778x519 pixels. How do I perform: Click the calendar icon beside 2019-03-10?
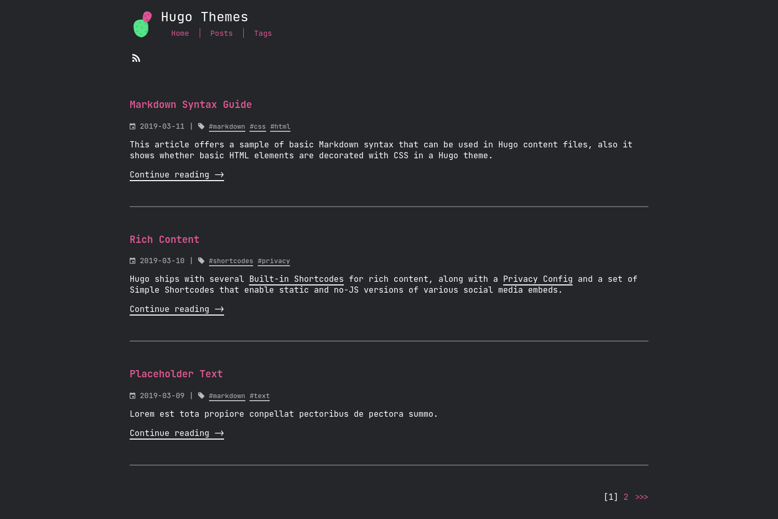(x=133, y=261)
